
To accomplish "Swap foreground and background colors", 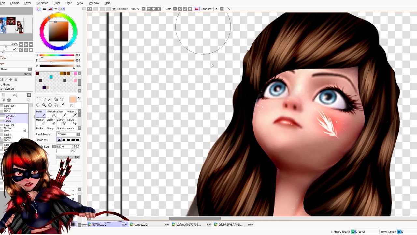I will [x=79, y=99].
